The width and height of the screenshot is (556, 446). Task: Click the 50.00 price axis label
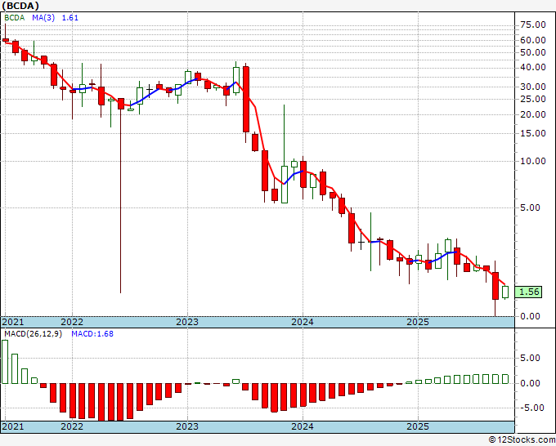(533, 52)
